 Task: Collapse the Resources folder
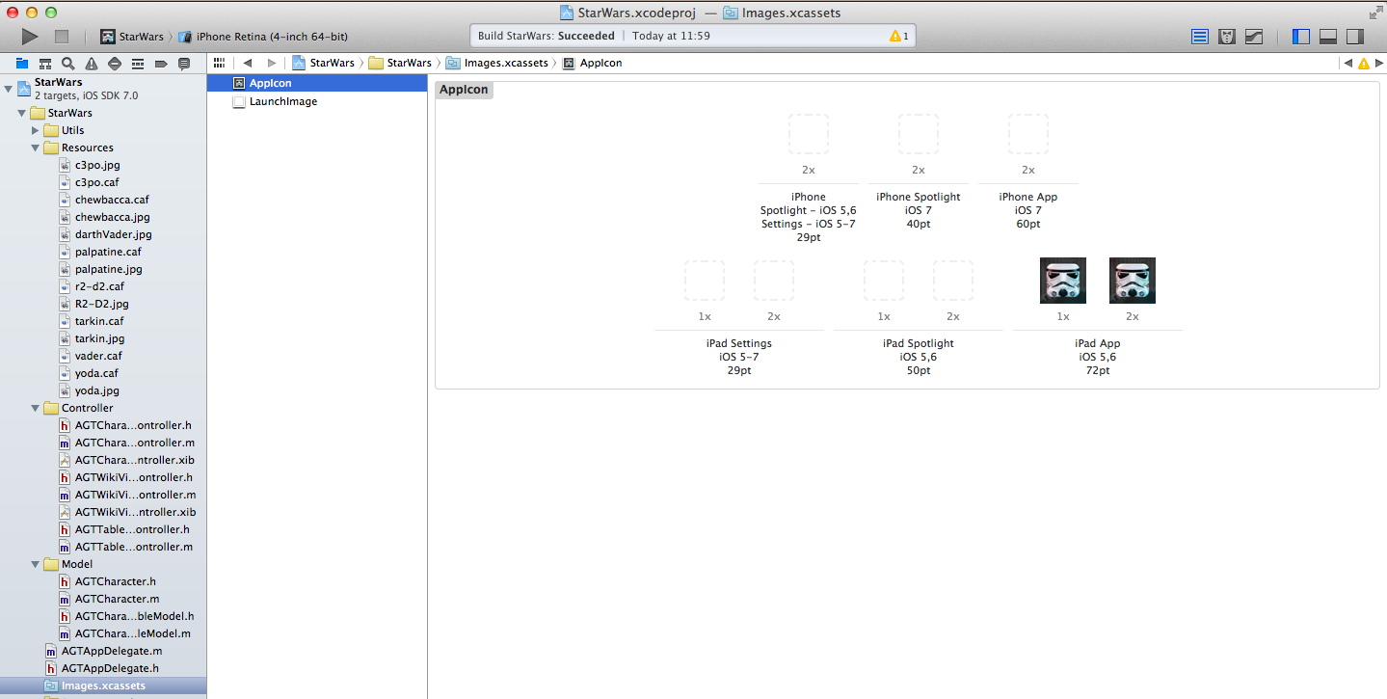point(36,148)
